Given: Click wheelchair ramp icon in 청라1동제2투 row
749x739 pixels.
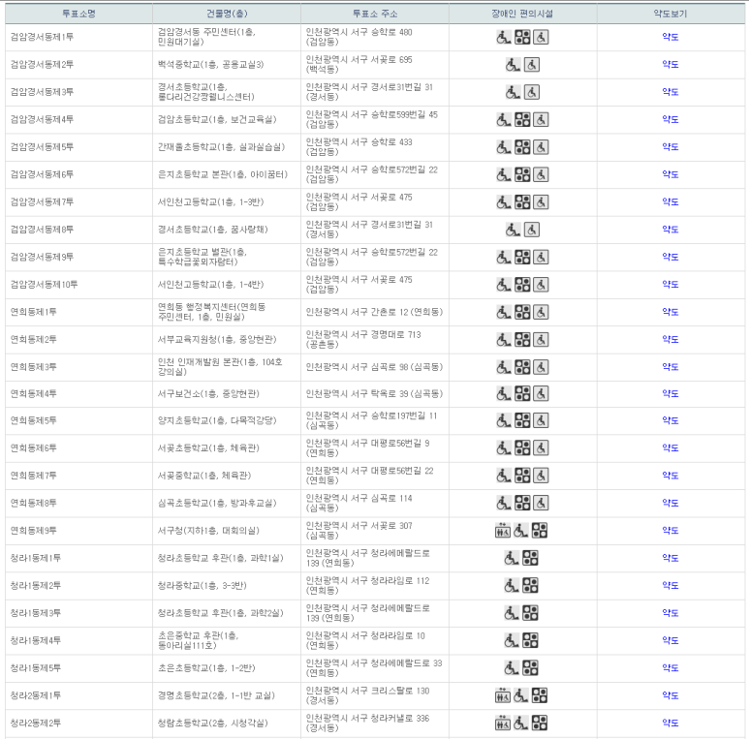Looking at the screenshot, I should (x=512, y=585).
